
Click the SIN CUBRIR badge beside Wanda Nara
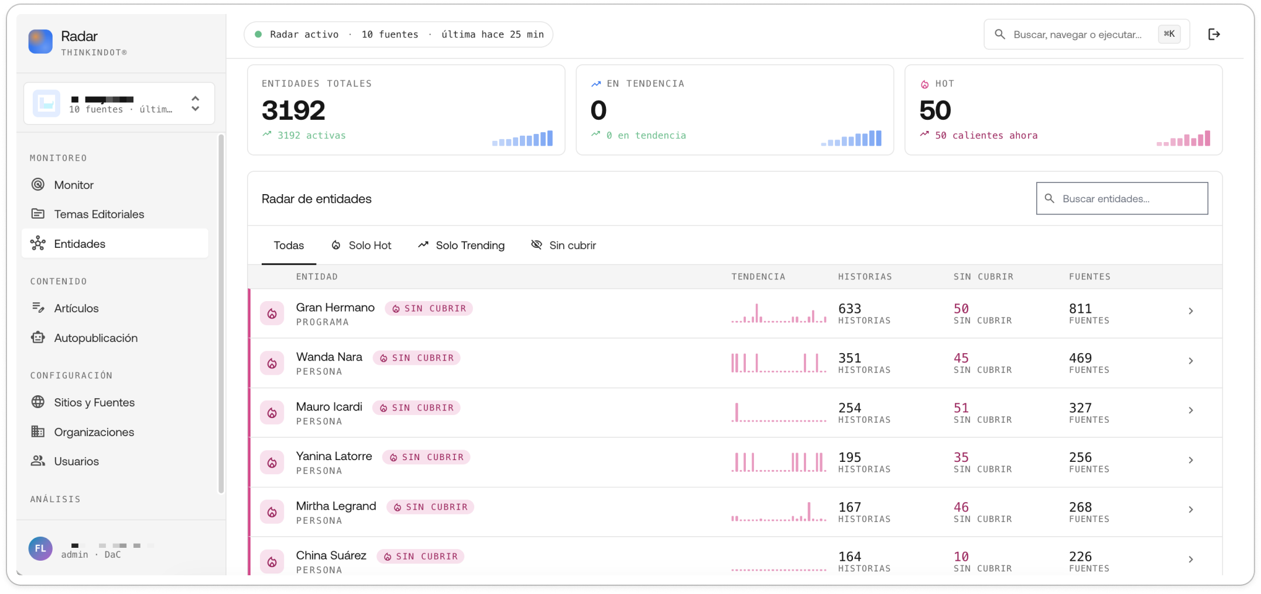point(416,358)
